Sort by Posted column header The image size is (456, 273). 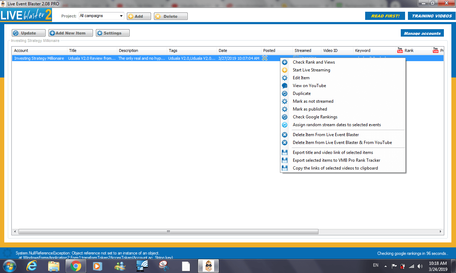[x=277, y=50]
